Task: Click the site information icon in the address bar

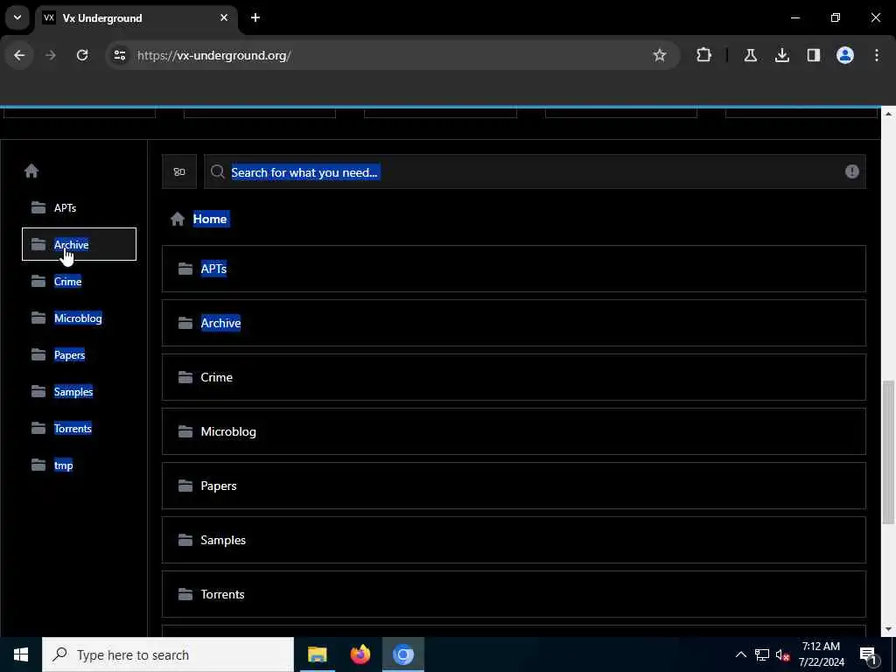Action: tap(119, 55)
